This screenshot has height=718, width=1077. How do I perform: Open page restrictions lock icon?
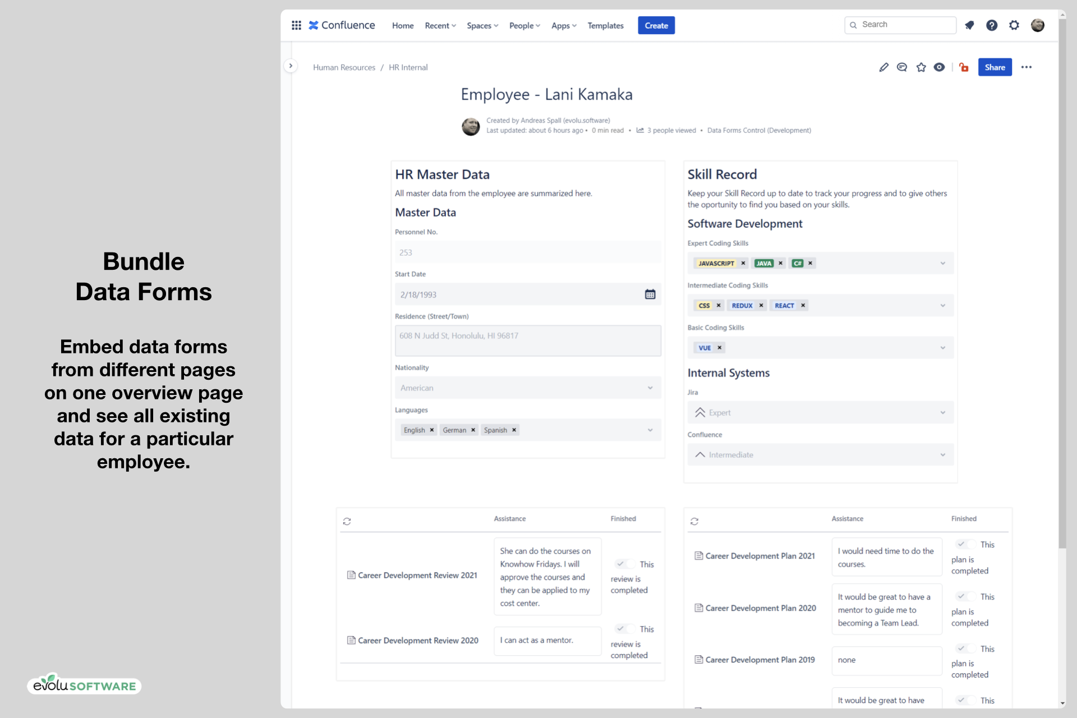[964, 67]
